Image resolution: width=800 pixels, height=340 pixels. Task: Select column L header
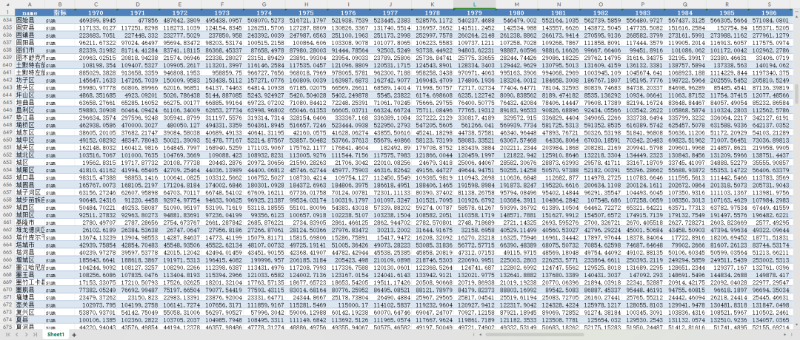tap(474, 4)
